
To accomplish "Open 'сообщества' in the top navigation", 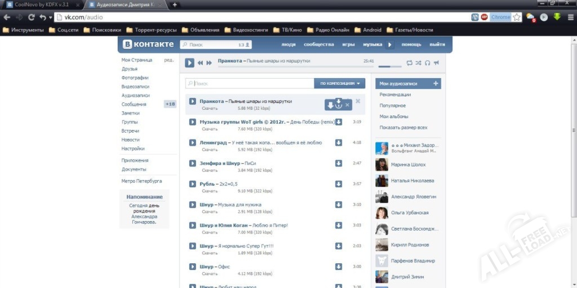I will tap(318, 44).
